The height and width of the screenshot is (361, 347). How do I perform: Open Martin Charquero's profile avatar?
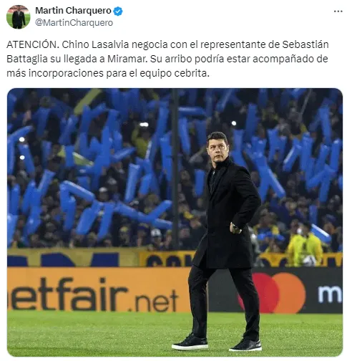(19, 16)
